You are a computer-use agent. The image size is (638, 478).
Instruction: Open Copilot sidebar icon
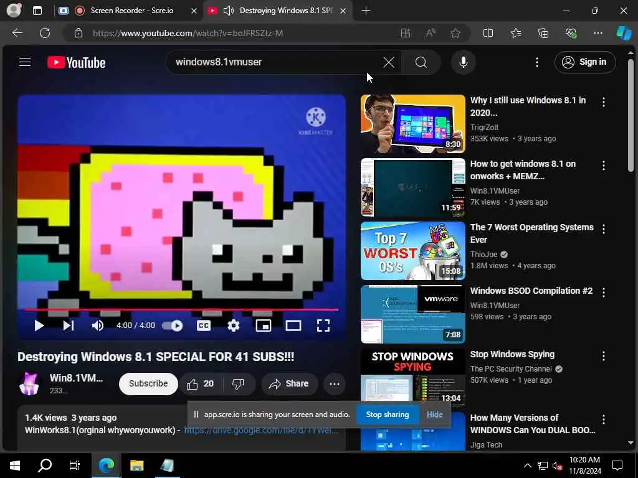[624, 33]
